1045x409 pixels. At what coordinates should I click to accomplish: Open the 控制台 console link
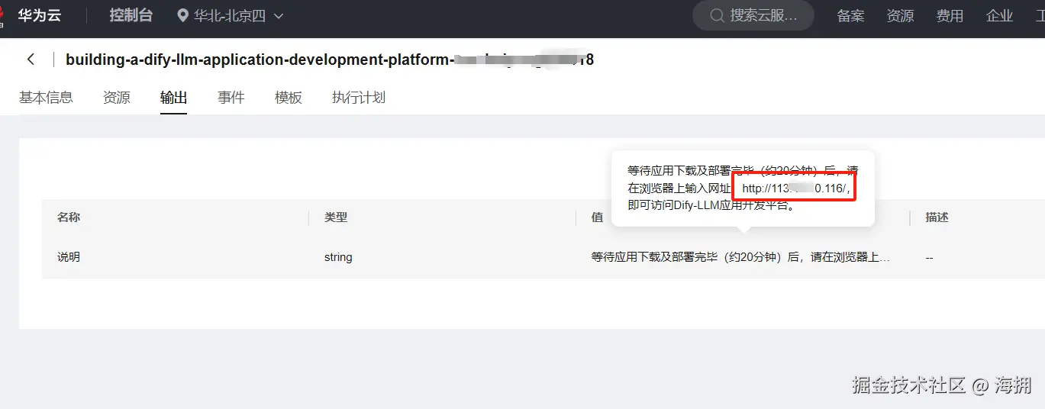pos(131,15)
